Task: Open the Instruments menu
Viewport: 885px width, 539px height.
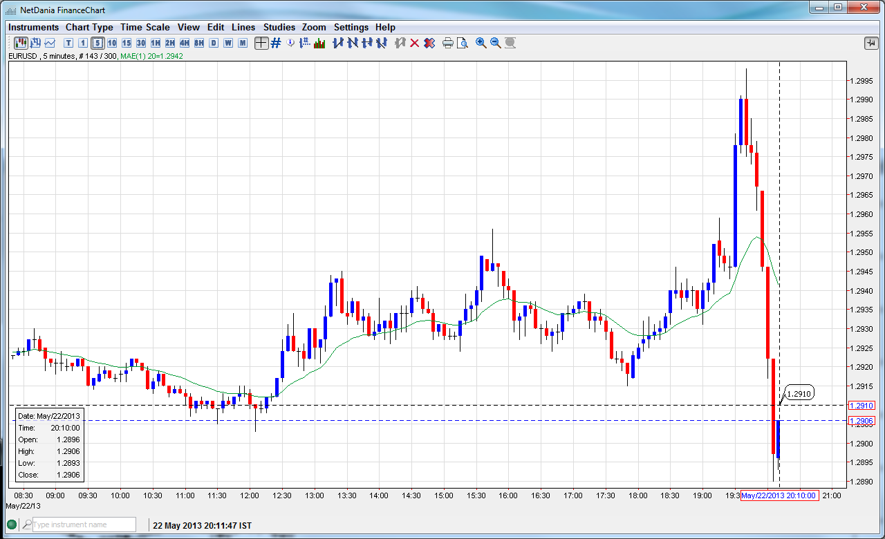Action: coord(34,27)
